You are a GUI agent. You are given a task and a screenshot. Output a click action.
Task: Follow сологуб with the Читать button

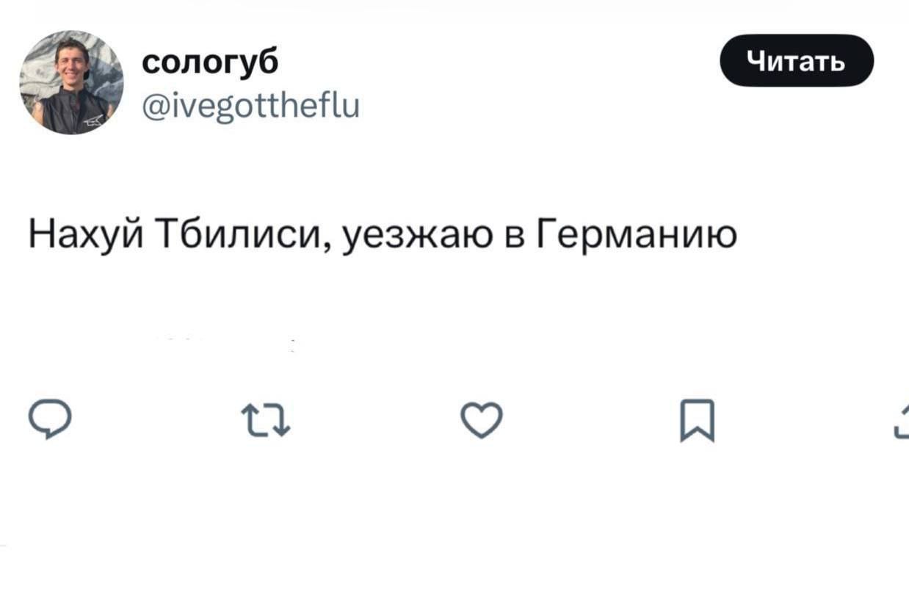point(797,61)
